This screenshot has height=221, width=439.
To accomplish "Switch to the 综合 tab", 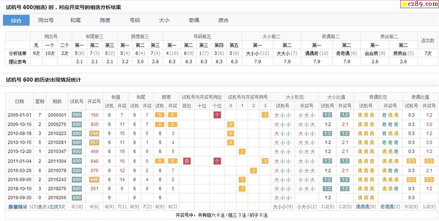I will pos(16,20).
